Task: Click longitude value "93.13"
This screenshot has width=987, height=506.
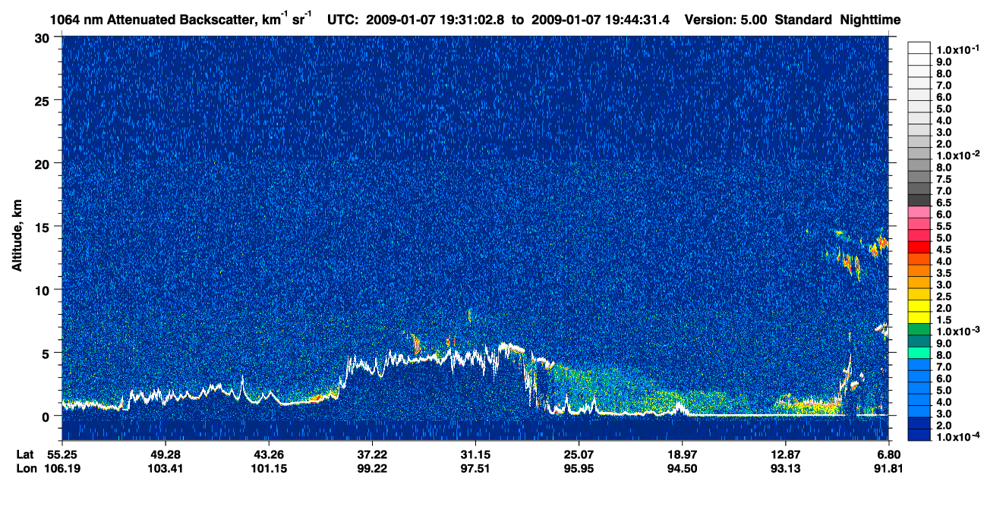Action: click(x=786, y=467)
